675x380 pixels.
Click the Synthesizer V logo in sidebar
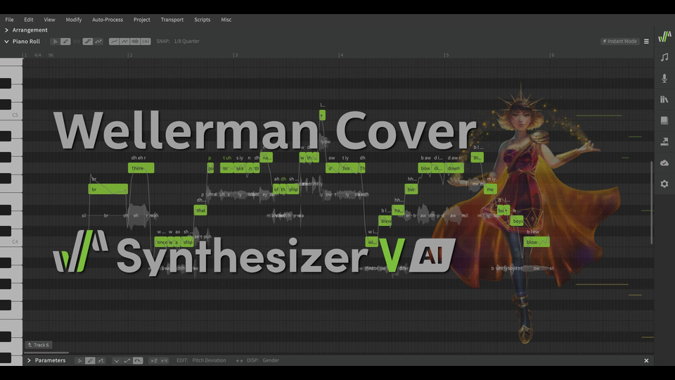click(x=664, y=37)
